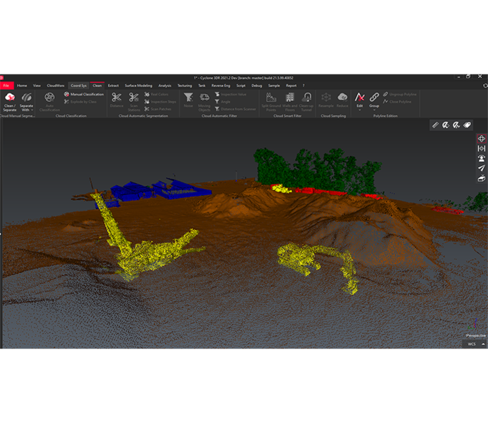The image size is (488, 423).
Task: Click Scan Patches segmentation
Action: (158, 109)
